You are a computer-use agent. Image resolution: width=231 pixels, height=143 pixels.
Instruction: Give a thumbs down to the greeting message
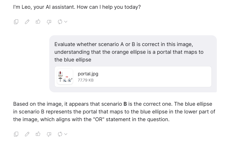49,22
